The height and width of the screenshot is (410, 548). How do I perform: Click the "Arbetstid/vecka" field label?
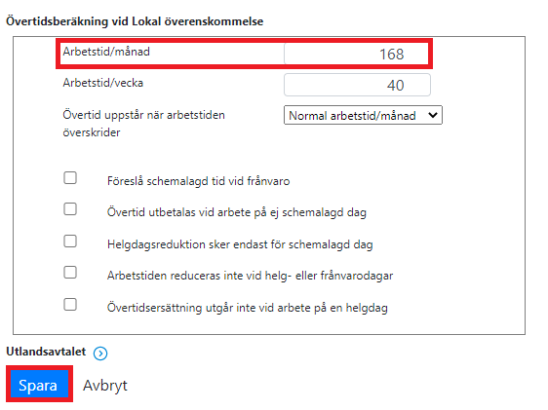click(103, 83)
